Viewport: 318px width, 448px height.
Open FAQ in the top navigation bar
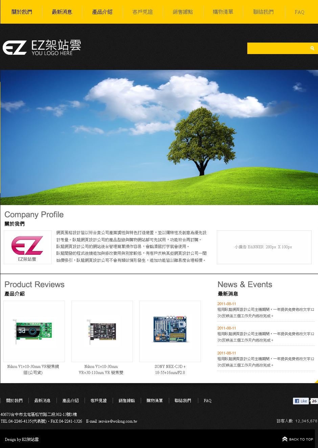(299, 12)
